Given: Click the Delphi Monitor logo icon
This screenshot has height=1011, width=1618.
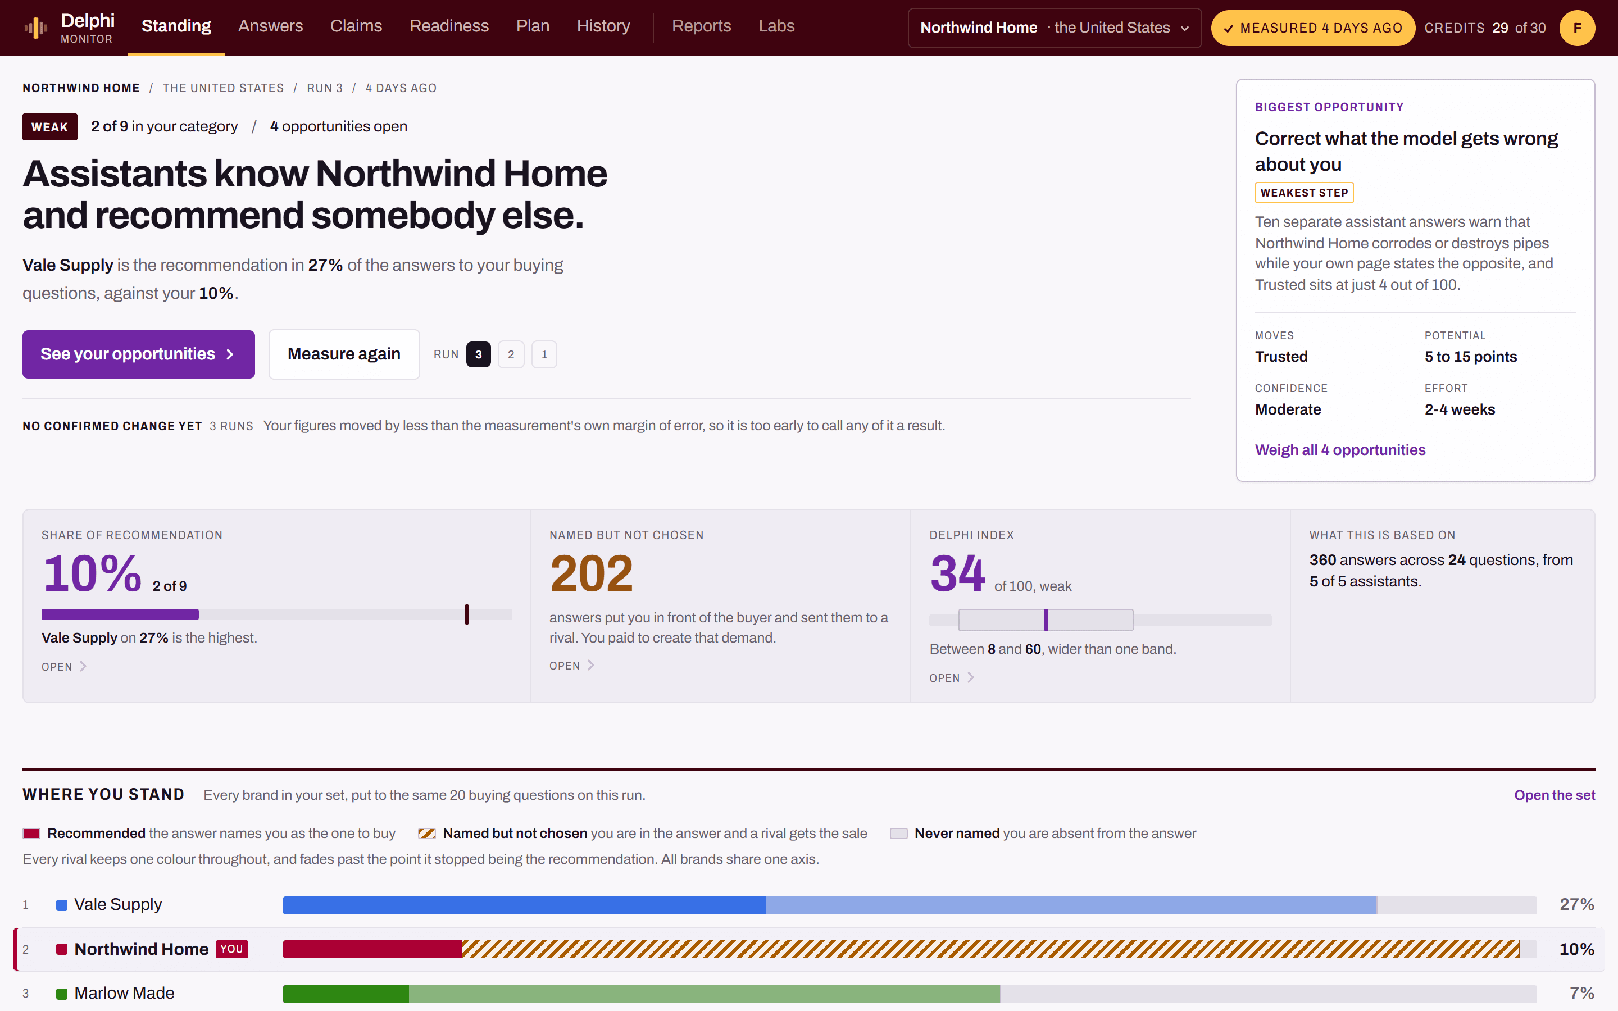Looking at the screenshot, I should [x=35, y=28].
